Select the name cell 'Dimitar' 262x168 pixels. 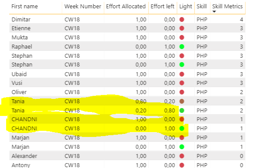coord(21,20)
